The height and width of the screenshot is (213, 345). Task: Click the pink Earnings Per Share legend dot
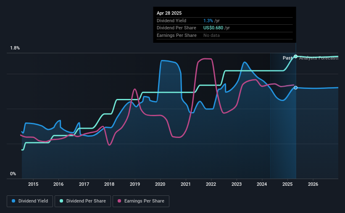pos(119,201)
